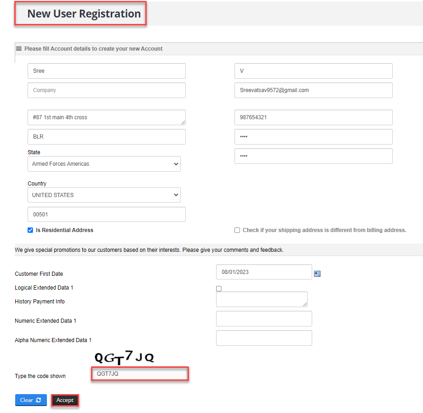
Task: Focus the first name field containing Sree
Action: pos(107,71)
